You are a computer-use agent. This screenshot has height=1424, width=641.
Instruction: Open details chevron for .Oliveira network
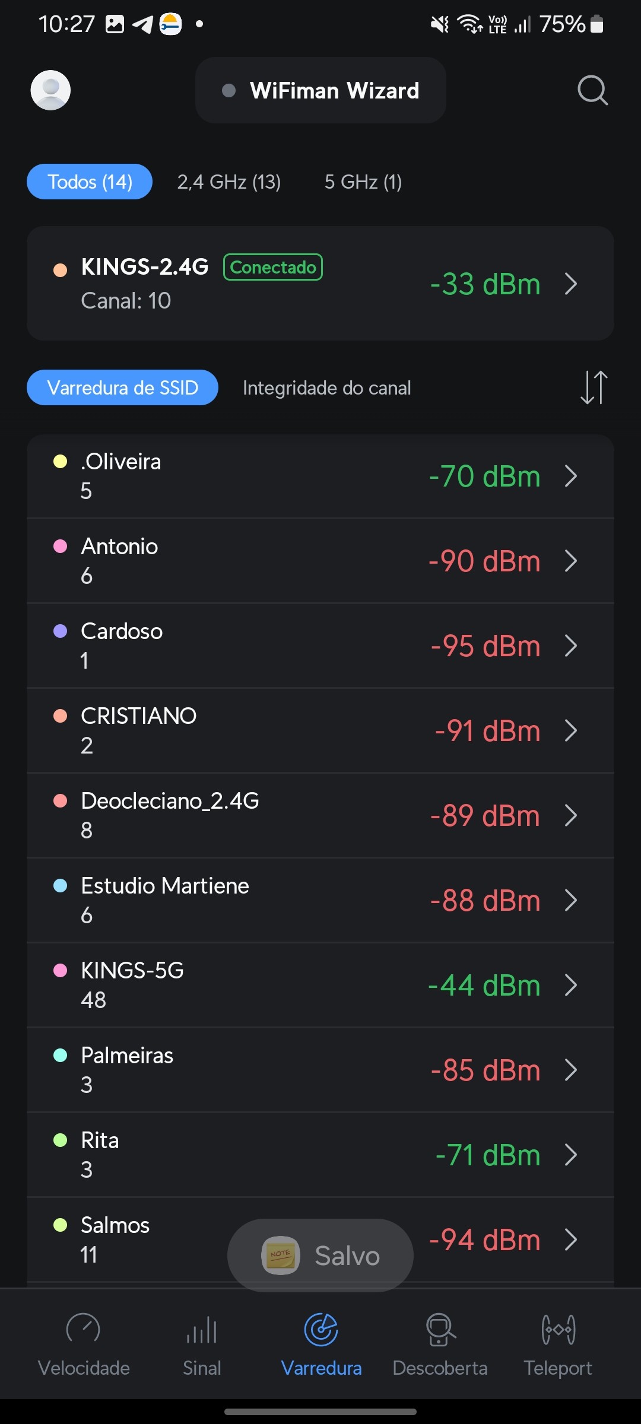571,476
